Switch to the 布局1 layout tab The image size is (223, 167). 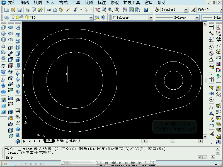click(x=60, y=141)
